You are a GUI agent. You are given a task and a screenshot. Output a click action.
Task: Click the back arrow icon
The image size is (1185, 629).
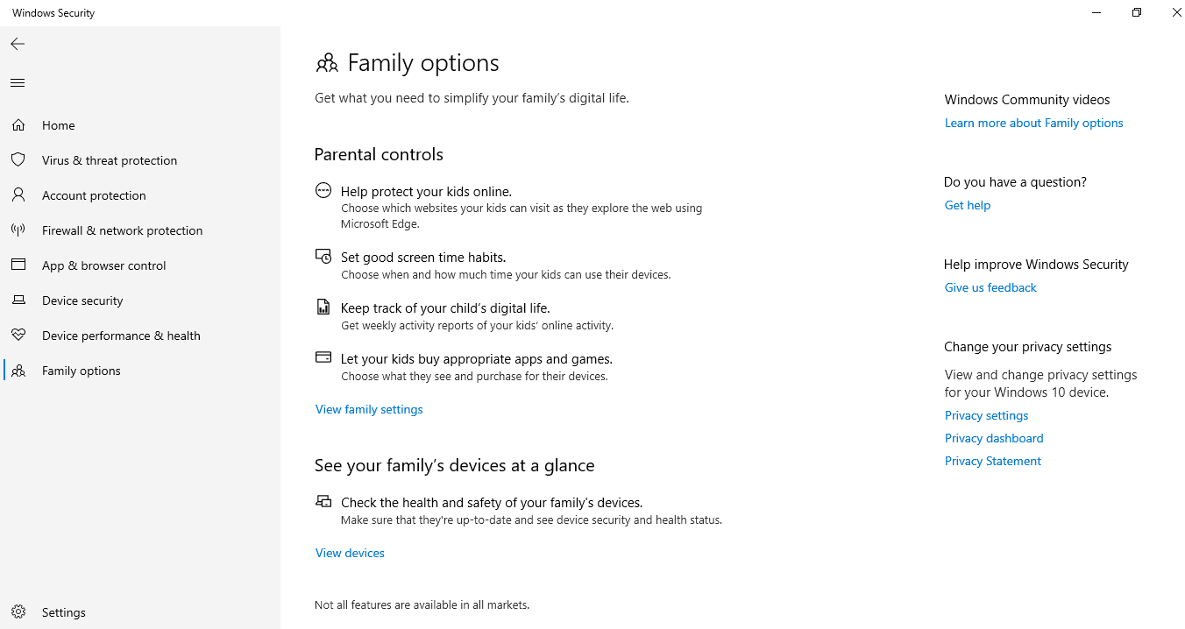[18, 44]
